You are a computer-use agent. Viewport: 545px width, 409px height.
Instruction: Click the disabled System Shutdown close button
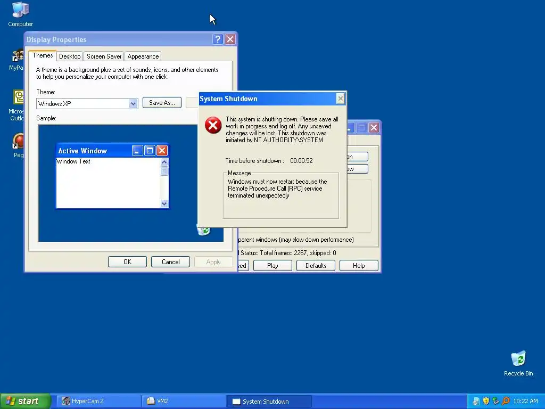(340, 99)
